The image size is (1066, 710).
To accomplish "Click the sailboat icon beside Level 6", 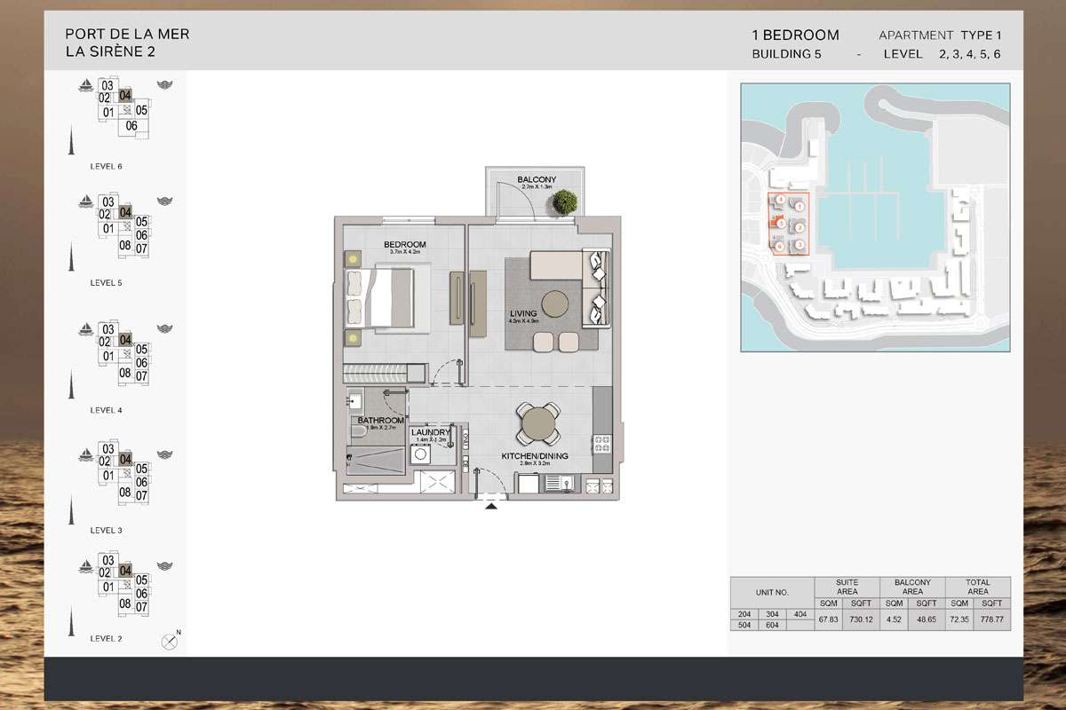I will coord(86,85).
